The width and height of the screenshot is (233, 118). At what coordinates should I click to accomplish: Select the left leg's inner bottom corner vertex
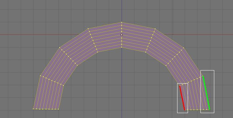[58, 109]
